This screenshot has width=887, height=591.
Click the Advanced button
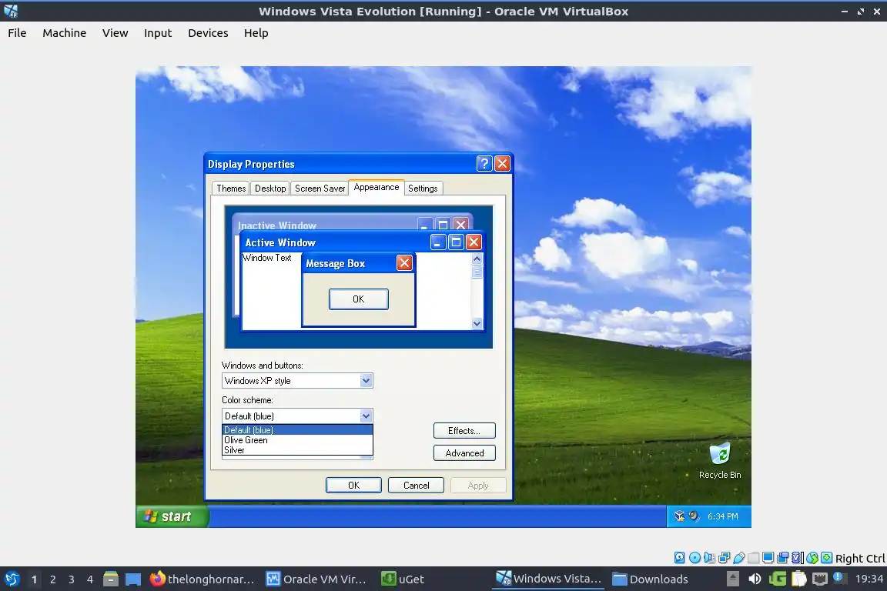tap(464, 453)
